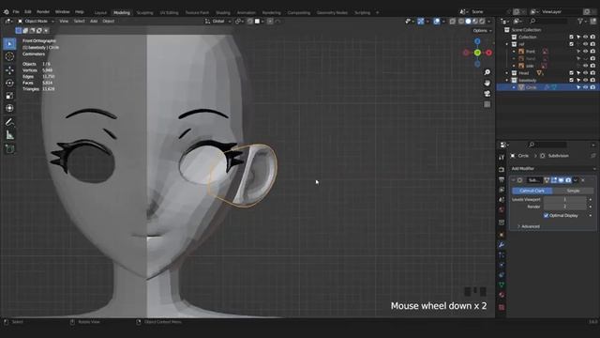Viewport: 600px width, 338px height.
Task: Expand the basebody collection in outliner
Action: point(507,80)
